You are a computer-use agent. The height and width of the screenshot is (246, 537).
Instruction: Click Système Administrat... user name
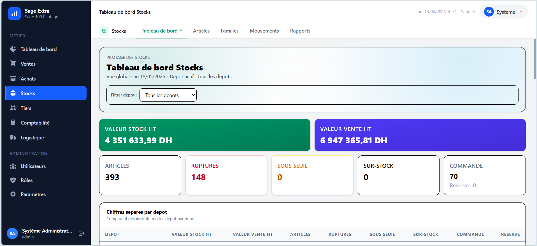pos(47,231)
